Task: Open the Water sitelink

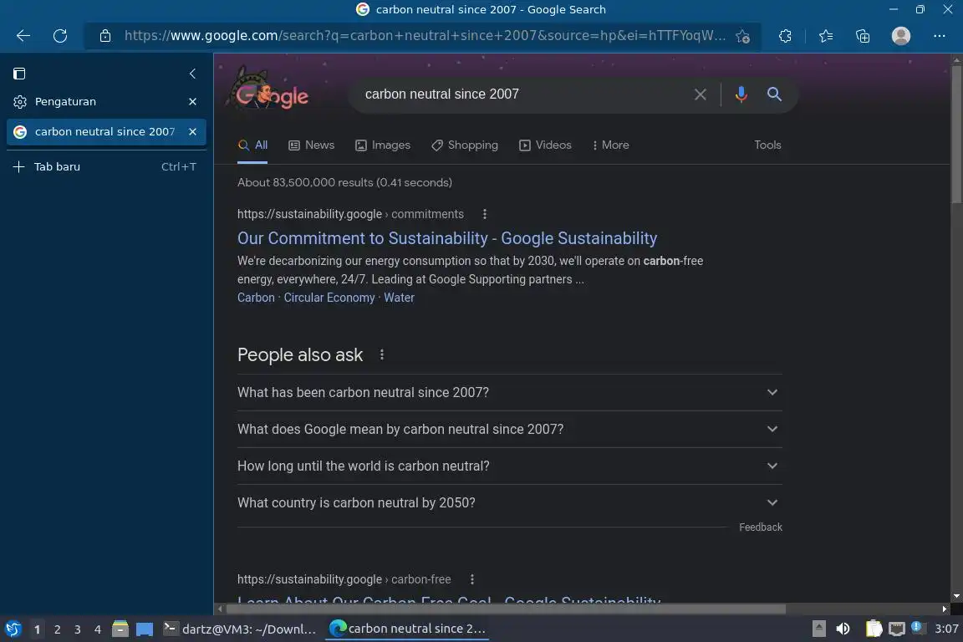Action: tap(400, 298)
